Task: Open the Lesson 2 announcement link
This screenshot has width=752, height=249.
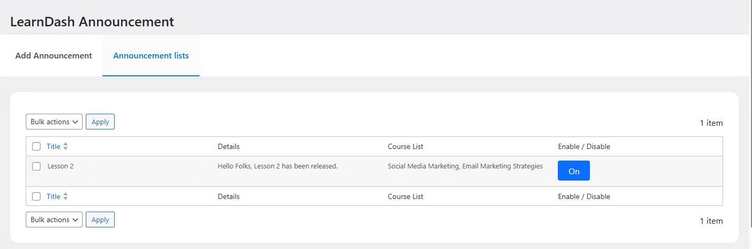Action: [x=61, y=166]
